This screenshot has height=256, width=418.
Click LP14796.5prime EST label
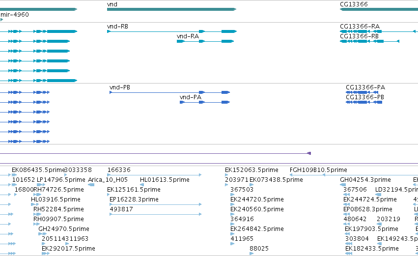click(61, 180)
